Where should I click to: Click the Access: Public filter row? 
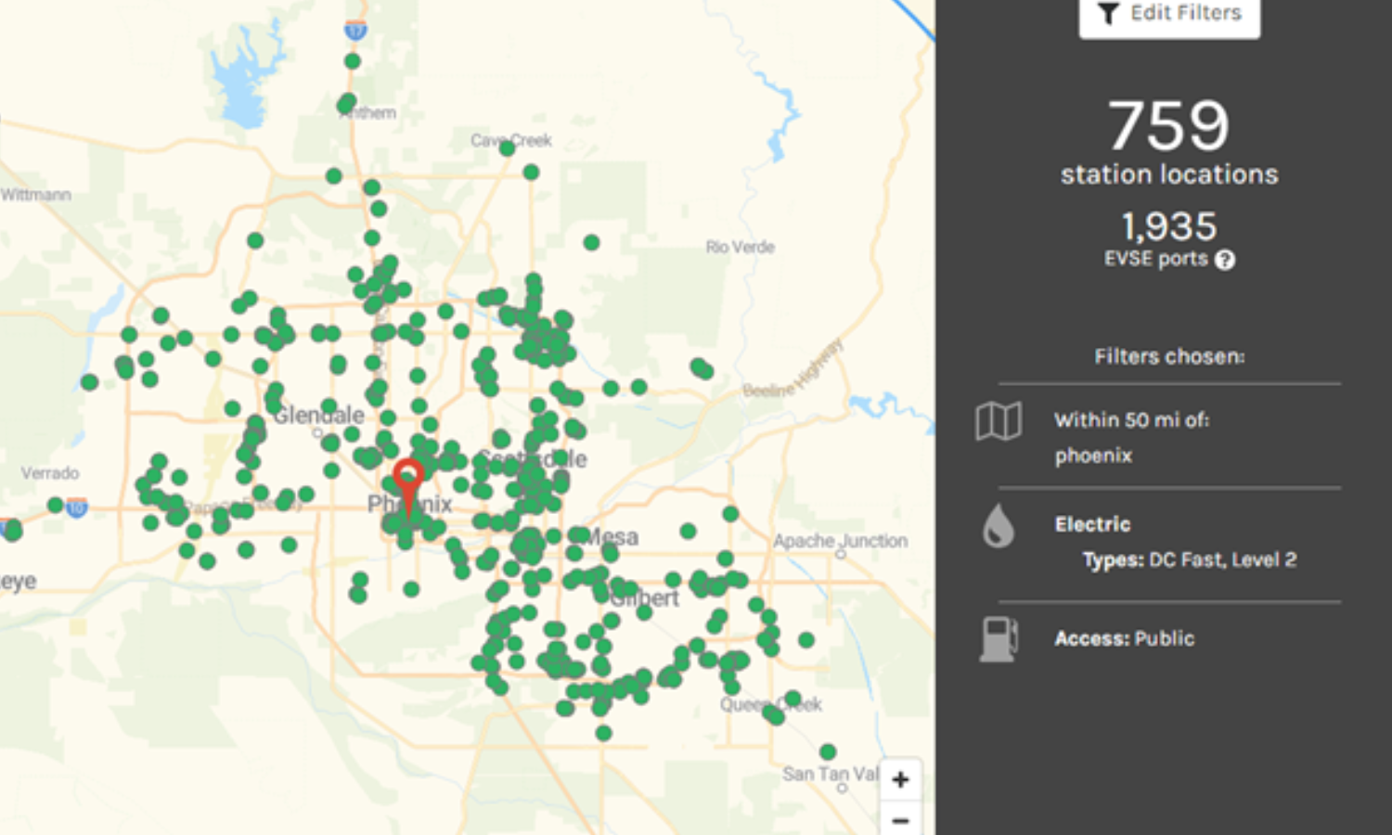click(1124, 638)
